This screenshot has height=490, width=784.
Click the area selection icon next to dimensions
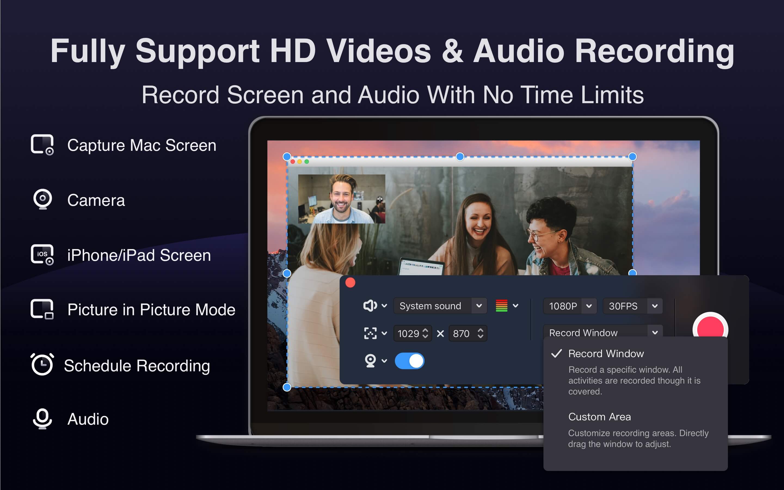[370, 333]
